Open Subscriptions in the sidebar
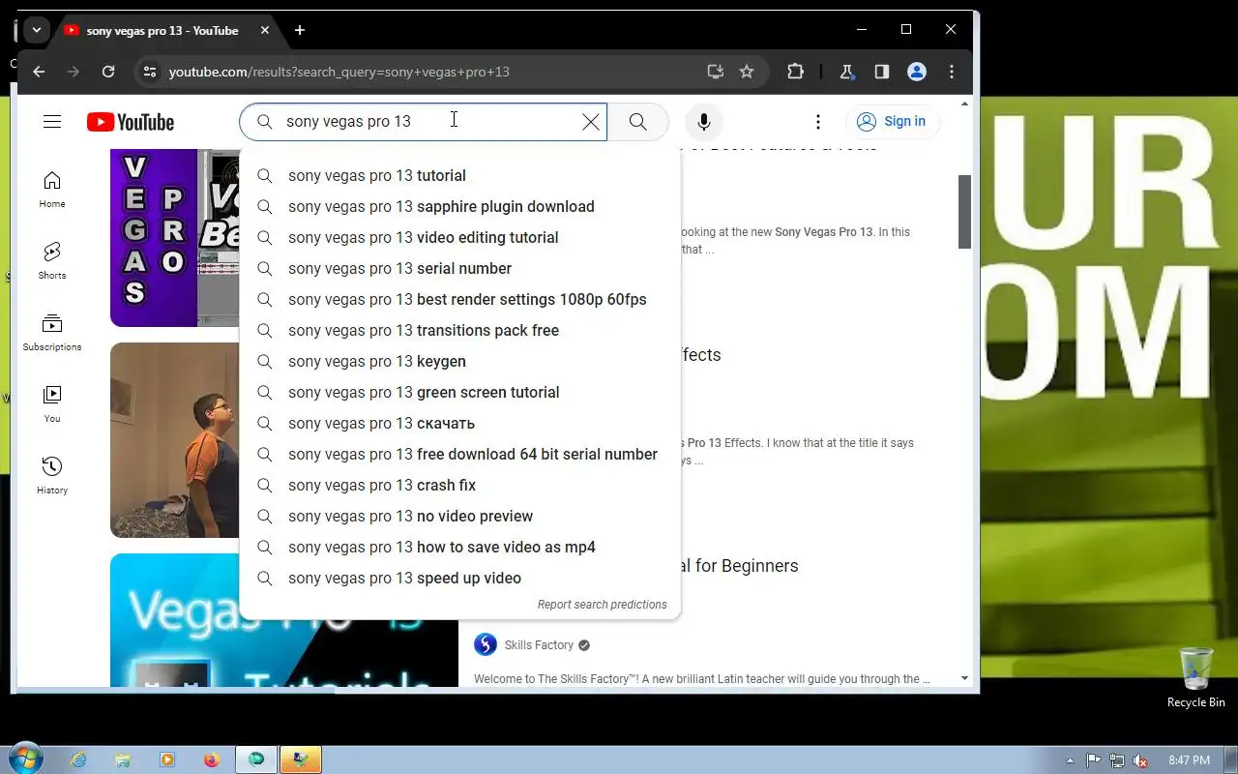This screenshot has height=774, width=1238. click(x=52, y=333)
